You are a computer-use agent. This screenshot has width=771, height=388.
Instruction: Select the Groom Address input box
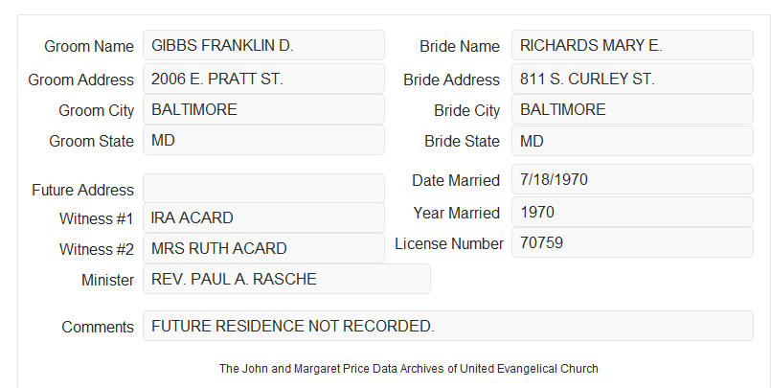[263, 79]
